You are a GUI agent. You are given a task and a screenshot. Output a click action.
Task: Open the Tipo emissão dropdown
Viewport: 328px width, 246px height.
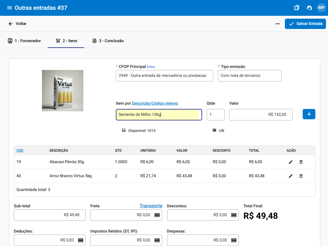[249, 76]
